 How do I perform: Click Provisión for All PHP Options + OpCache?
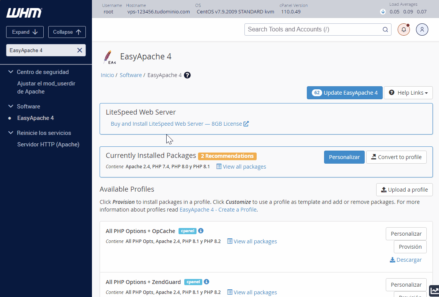point(410,246)
